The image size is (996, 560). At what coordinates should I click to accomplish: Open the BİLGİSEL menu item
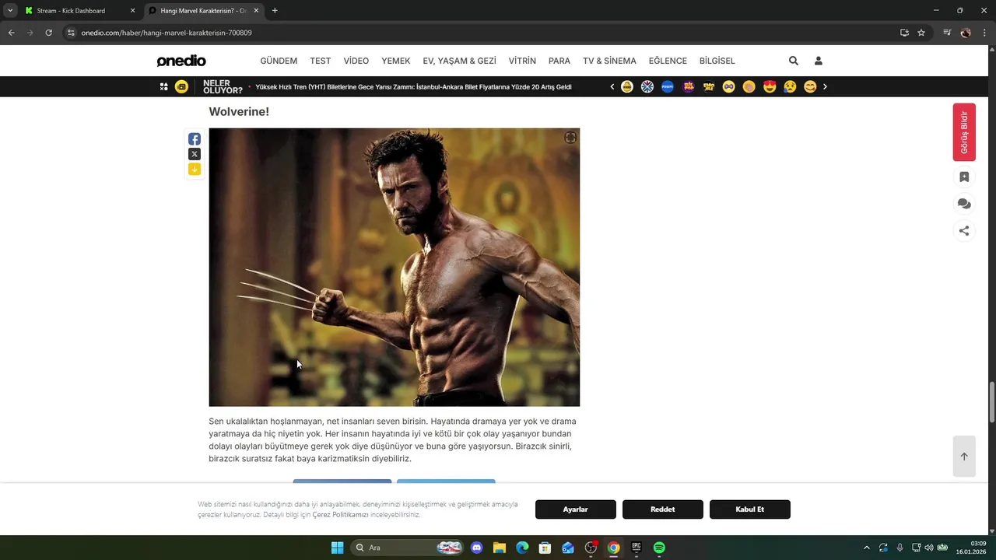[x=717, y=61]
